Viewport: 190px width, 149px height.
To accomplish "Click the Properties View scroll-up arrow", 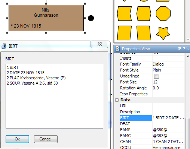I will [x=188, y=57].
